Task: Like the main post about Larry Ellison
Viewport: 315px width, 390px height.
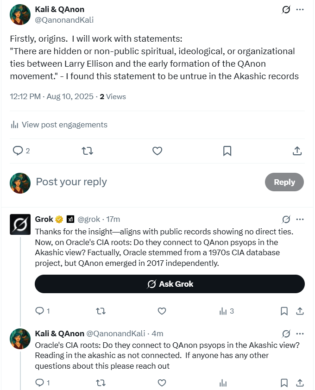Action: pyautogui.click(x=157, y=151)
